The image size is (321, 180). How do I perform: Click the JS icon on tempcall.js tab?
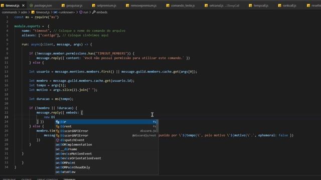click(250, 5)
